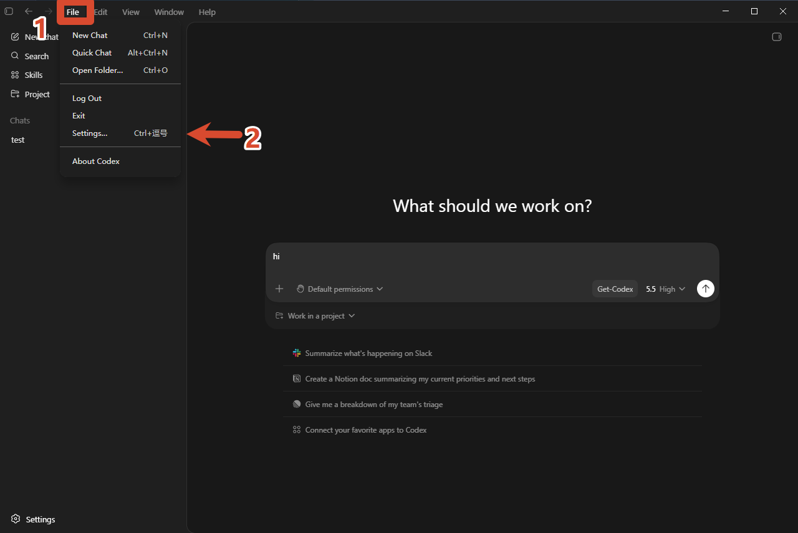Choose New Chat from the File menu
Image resolution: width=798 pixels, height=533 pixels.
coord(120,36)
